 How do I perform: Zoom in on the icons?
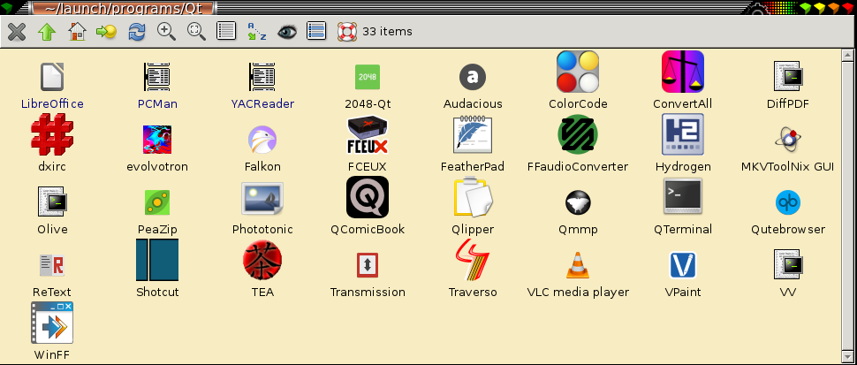[166, 31]
